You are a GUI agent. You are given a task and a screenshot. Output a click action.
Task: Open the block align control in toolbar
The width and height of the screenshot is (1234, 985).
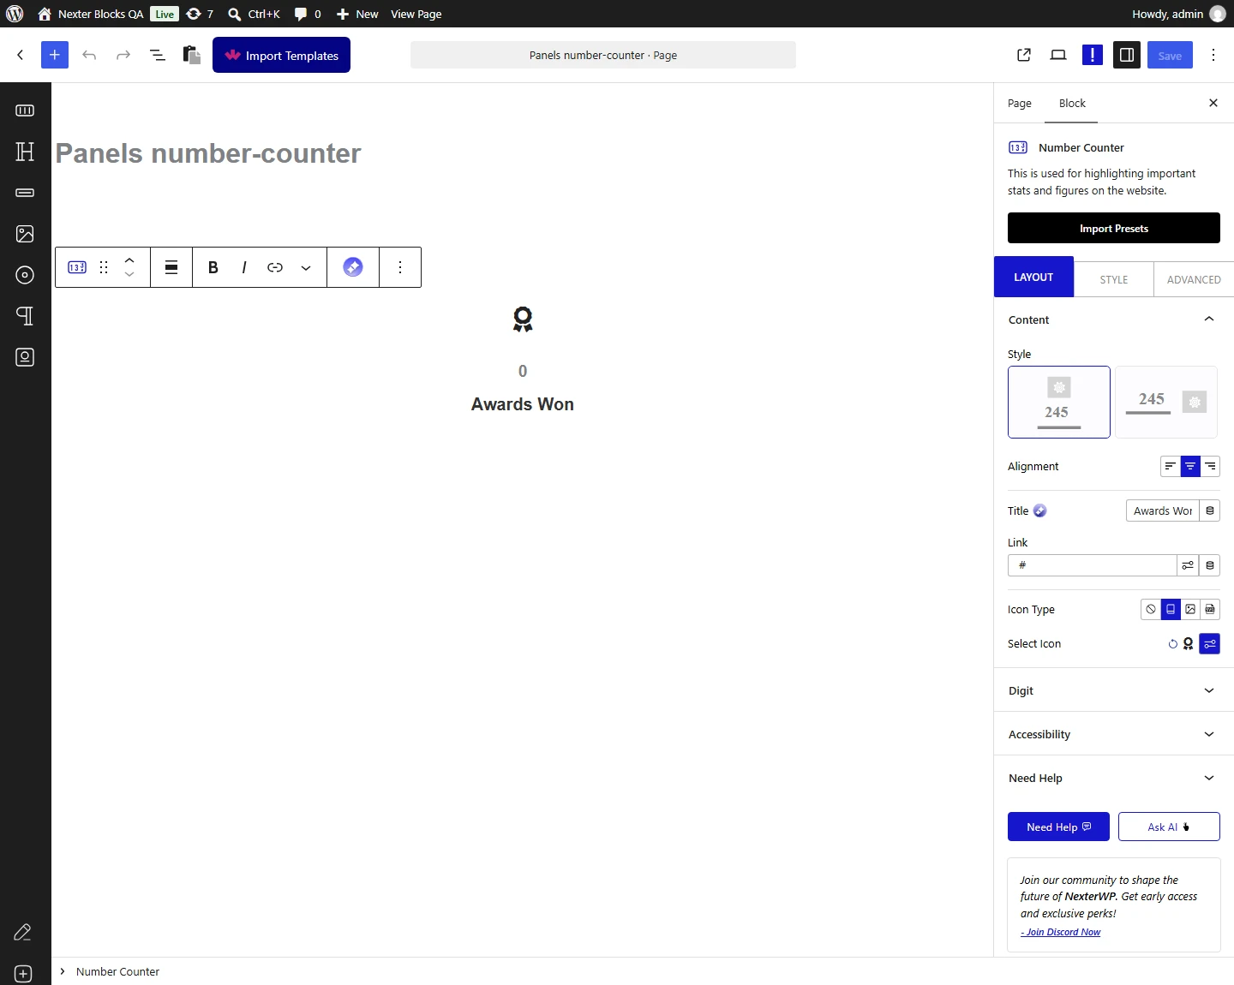click(171, 267)
